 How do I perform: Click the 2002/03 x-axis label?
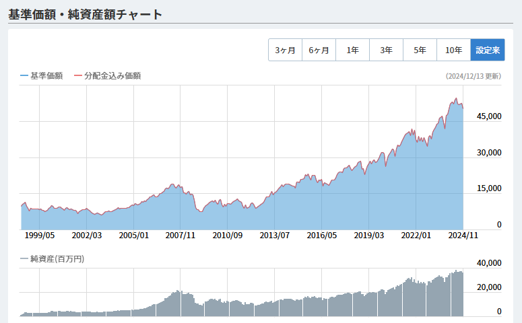[87, 236]
